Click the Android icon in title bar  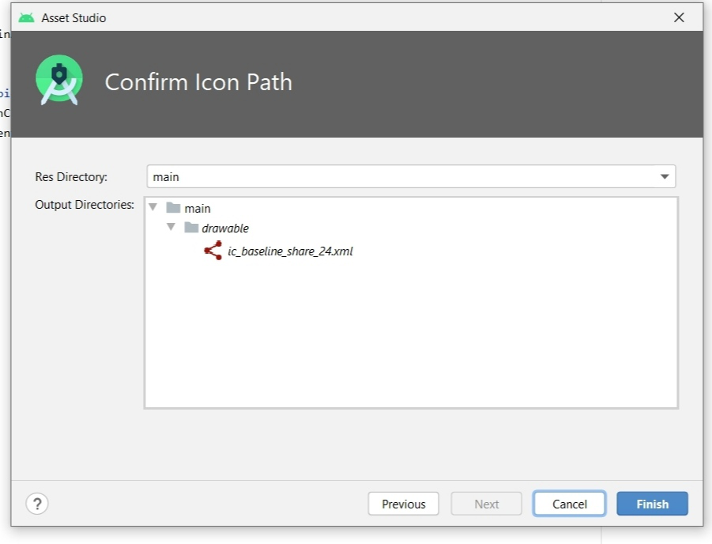(27, 17)
